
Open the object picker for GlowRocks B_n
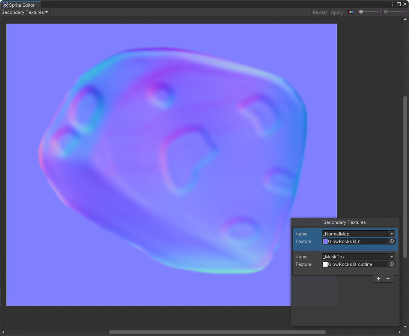pyautogui.click(x=392, y=241)
